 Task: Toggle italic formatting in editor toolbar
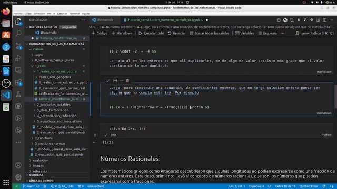coord(305,20)
